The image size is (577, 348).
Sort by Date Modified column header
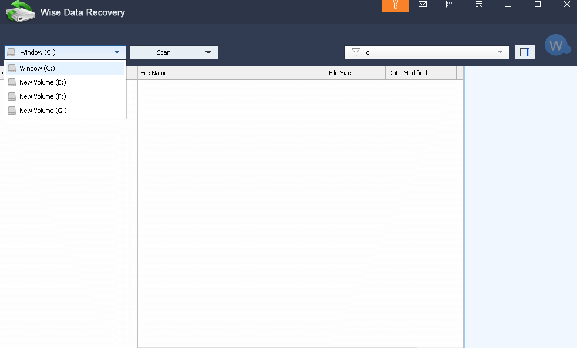coord(421,73)
